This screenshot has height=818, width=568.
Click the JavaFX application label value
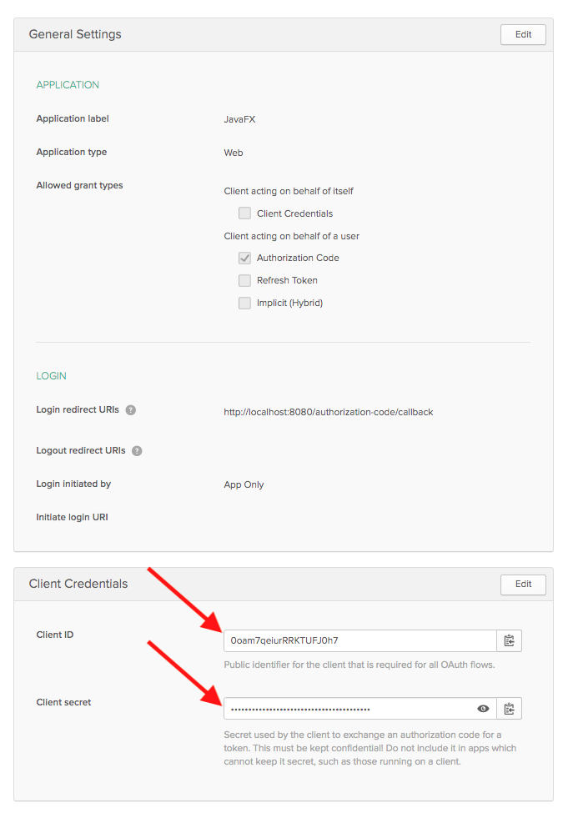(x=239, y=119)
